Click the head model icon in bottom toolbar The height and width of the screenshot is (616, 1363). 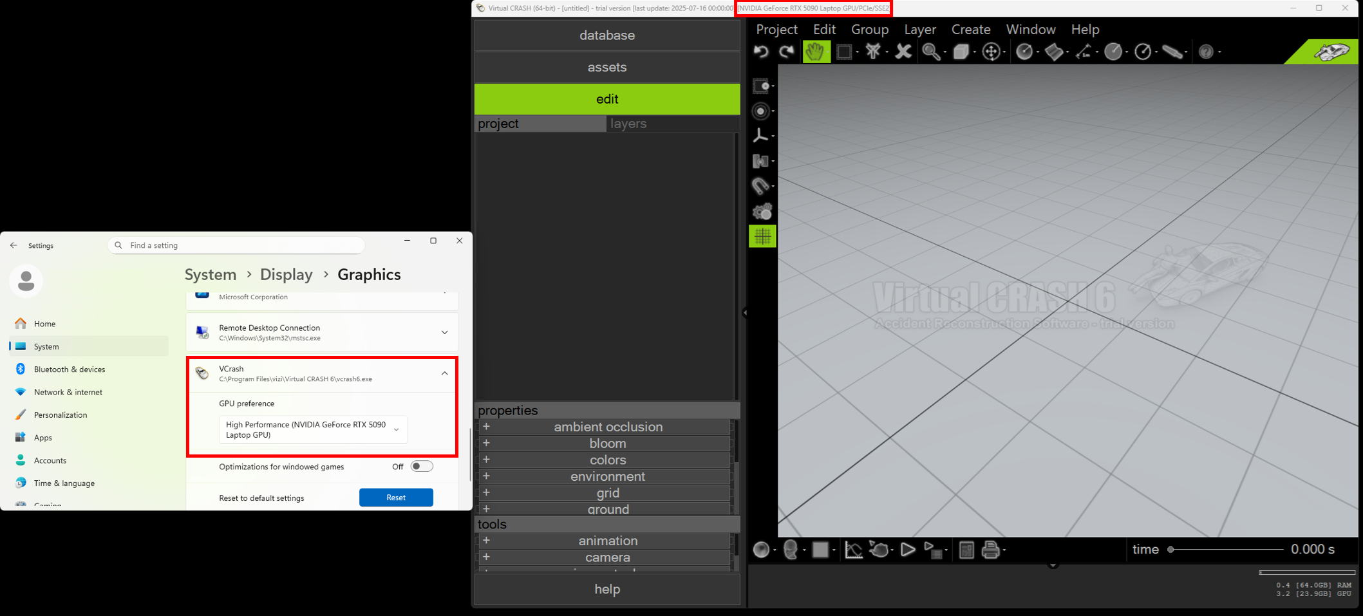(x=791, y=550)
